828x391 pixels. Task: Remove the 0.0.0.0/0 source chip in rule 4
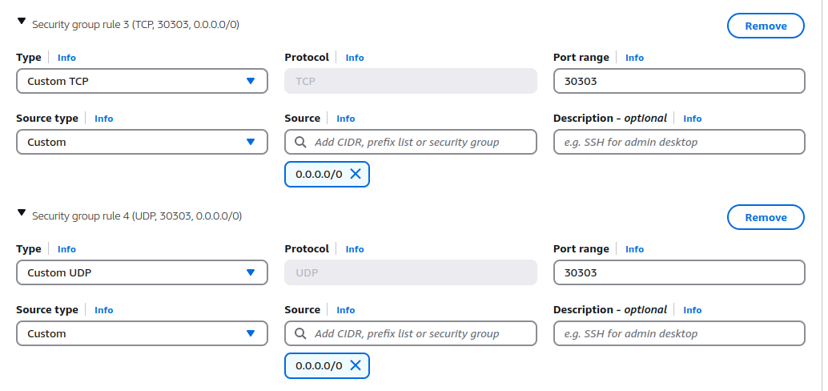point(356,365)
